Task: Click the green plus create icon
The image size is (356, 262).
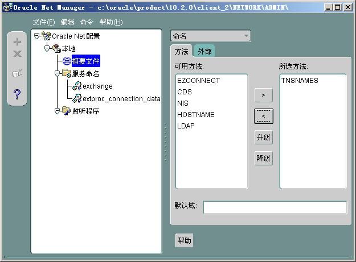Action: pyautogui.click(x=17, y=42)
